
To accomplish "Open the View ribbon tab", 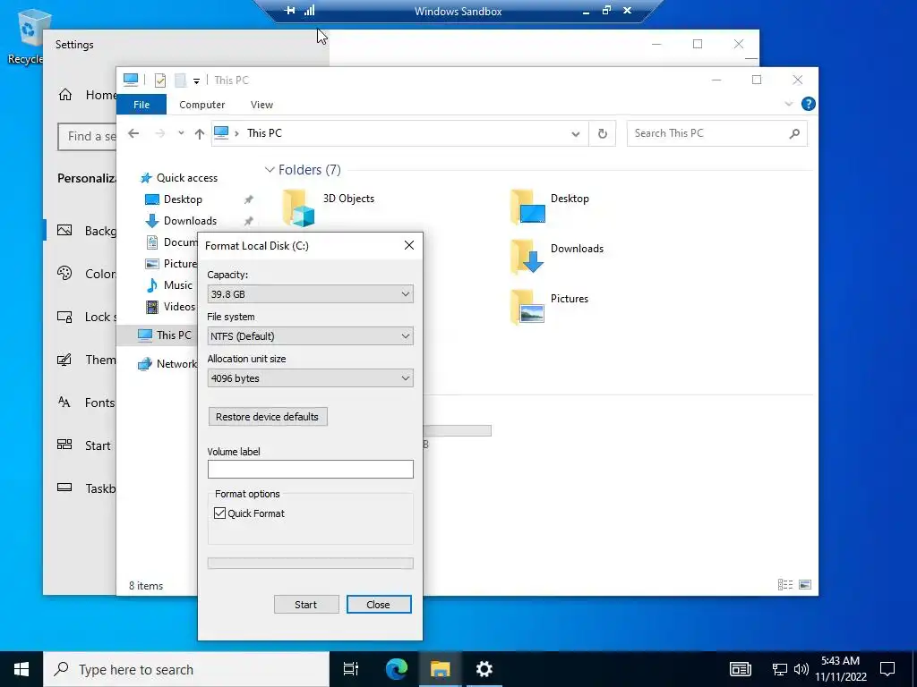I will coord(261,105).
